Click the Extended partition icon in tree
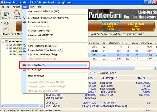 (10, 48)
